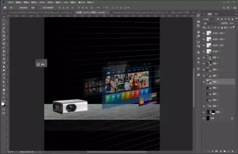Toggle visibility of the top polygon layer
This screenshot has width=238, height=154.
coord(204,33)
